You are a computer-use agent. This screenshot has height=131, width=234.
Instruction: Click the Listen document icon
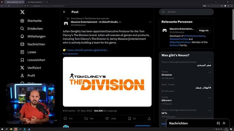click(22, 52)
